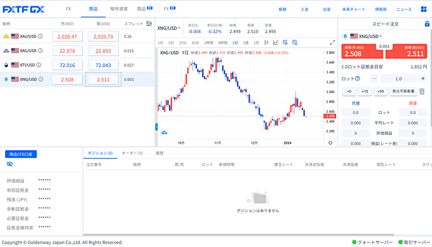
Task: Open 出金 link
Action: pyautogui.click(x=327, y=9)
